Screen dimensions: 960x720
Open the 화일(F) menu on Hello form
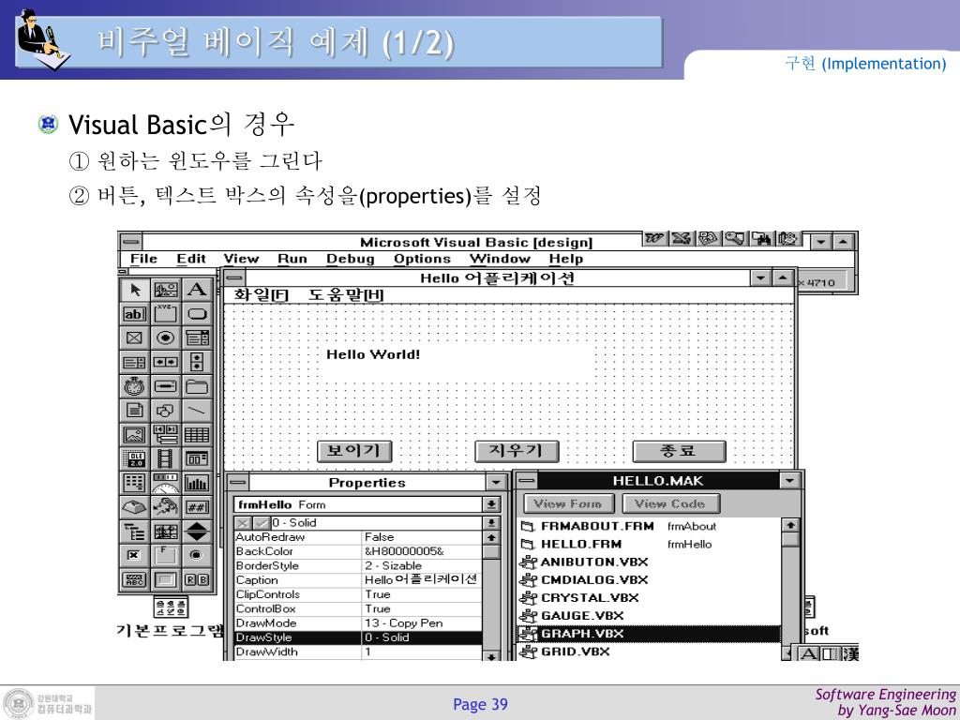(x=262, y=295)
